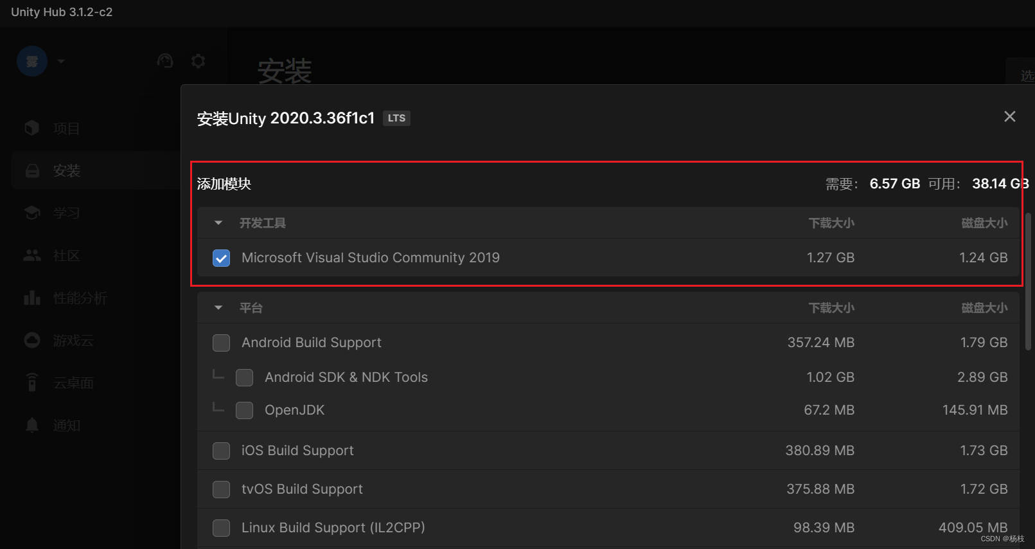The width and height of the screenshot is (1035, 549).
Task: Click the cloud desktop icon in sidebar
Action: coord(32,382)
